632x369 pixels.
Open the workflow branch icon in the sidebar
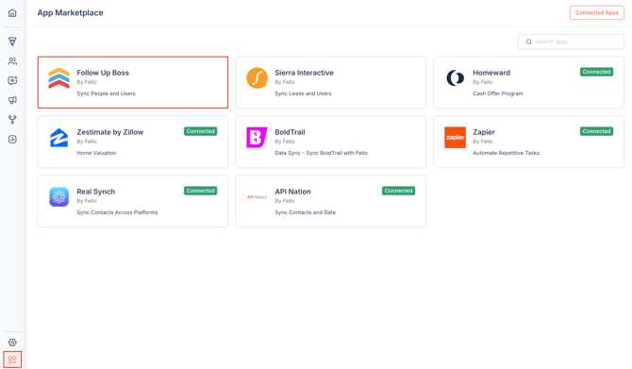point(12,120)
